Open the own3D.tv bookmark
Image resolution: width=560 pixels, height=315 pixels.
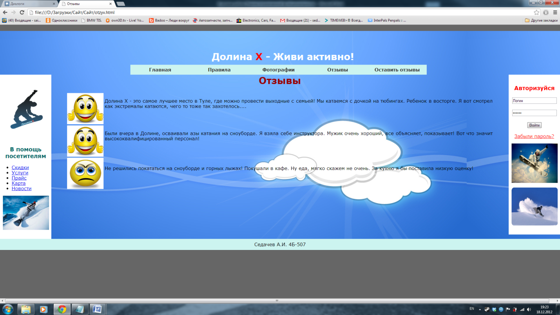pyautogui.click(x=125, y=20)
